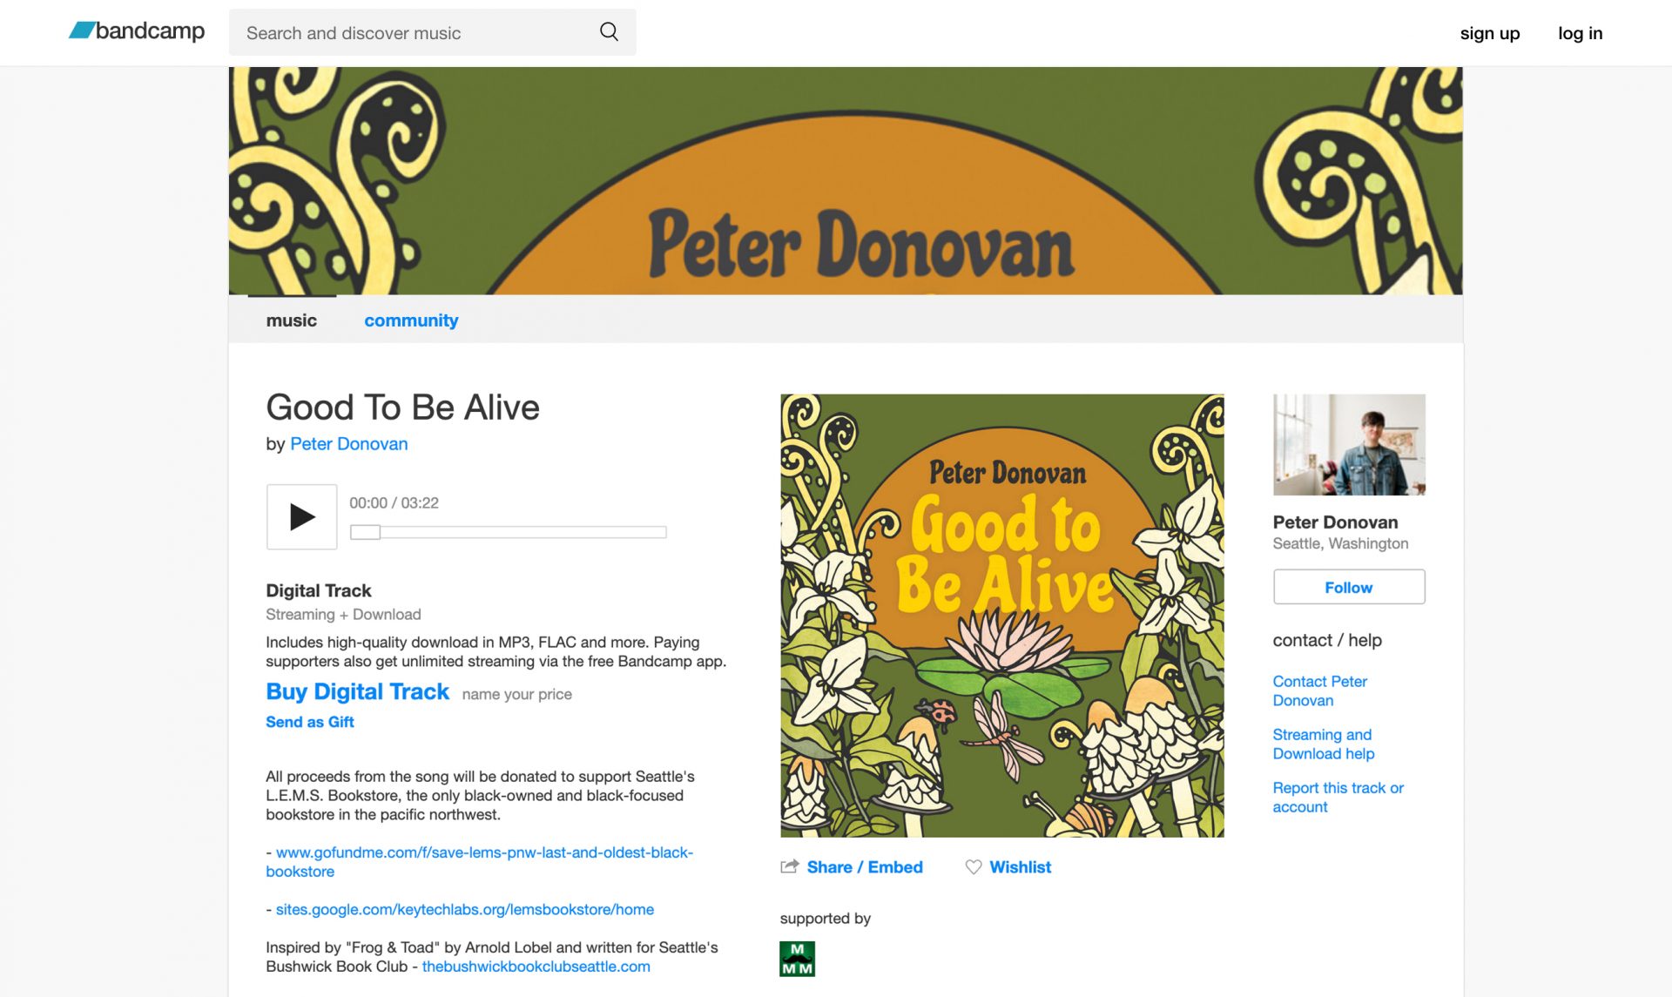
Task: Click the track progress bar handle
Action: point(365,532)
